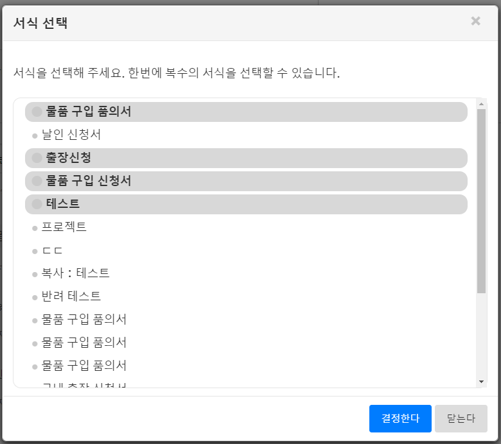Viewport: 501px width, 444px height.
Task: Click the form list scrollbar thumb
Action: [481, 199]
